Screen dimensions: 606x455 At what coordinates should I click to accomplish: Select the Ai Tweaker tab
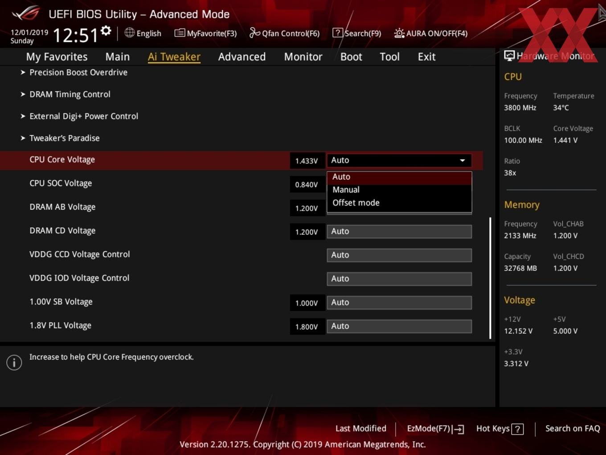click(174, 57)
